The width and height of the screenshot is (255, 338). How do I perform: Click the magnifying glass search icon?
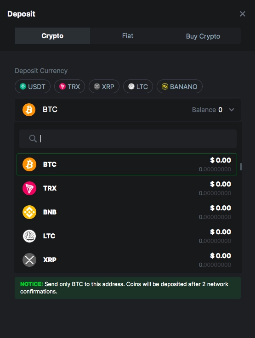pos(33,139)
